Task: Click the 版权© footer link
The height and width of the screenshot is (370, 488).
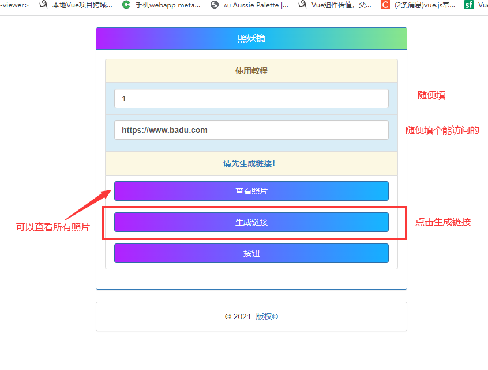Action: [x=266, y=316]
